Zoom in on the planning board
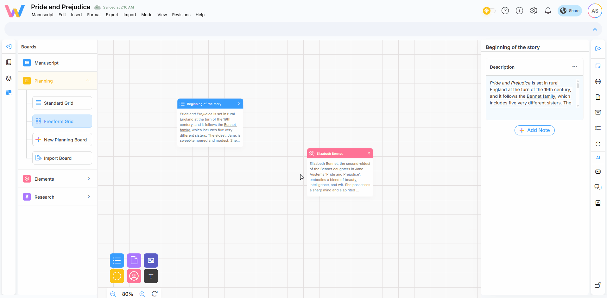 pyautogui.click(x=142, y=294)
